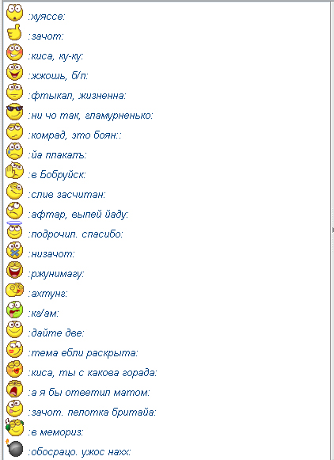Click the small arrow on the right edge
The width and height of the screenshot is (334, 460).
332,230
